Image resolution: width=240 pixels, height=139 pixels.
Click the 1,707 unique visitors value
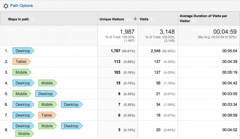(115, 51)
